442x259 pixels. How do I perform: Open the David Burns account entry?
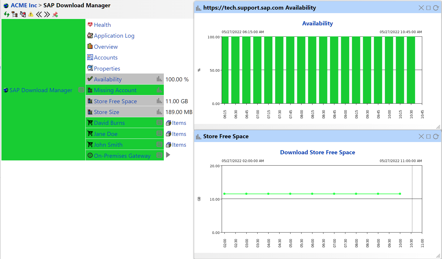point(109,123)
